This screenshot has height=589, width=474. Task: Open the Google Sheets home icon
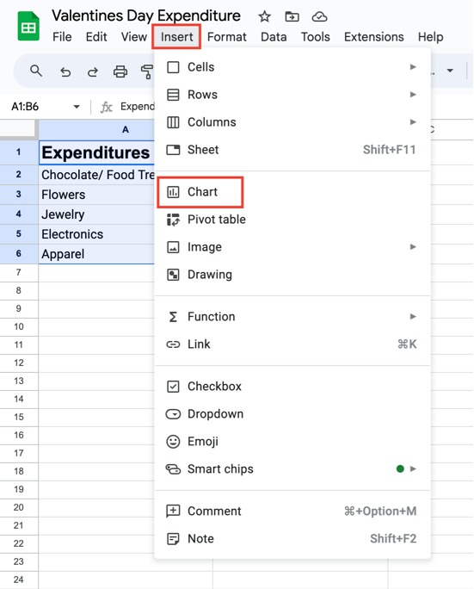click(x=28, y=26)
